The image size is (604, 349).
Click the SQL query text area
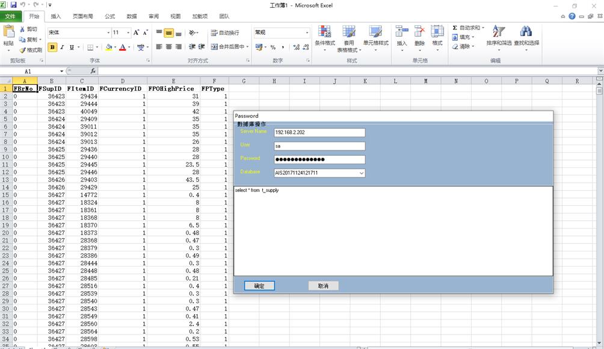point(393,231)
